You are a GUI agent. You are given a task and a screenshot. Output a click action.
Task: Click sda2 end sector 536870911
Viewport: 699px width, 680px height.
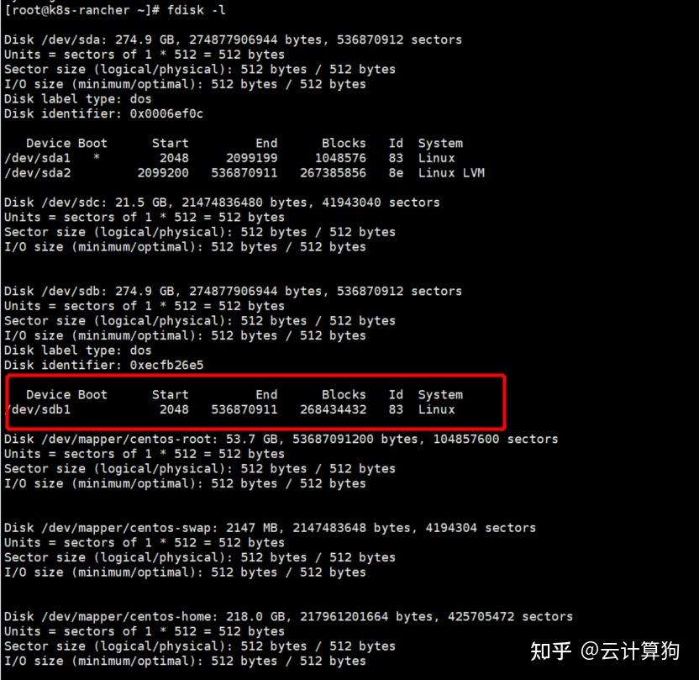pos(244,172)
